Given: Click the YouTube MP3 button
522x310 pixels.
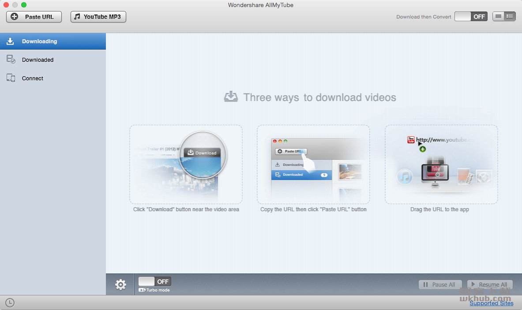Looking at the screenshot, I should [x=98, y=17].
